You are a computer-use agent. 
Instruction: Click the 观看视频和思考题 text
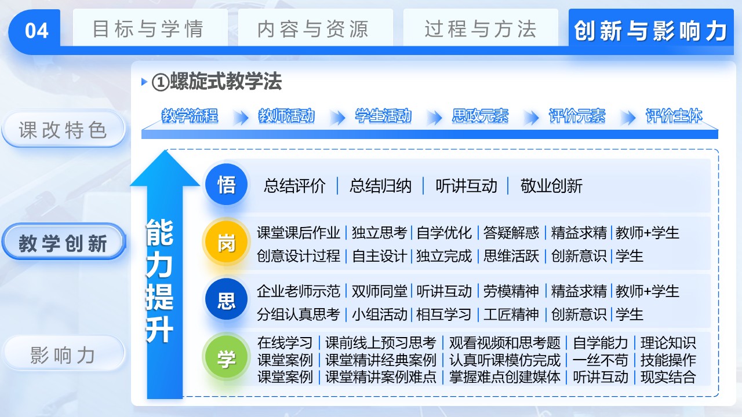[505, 343]
